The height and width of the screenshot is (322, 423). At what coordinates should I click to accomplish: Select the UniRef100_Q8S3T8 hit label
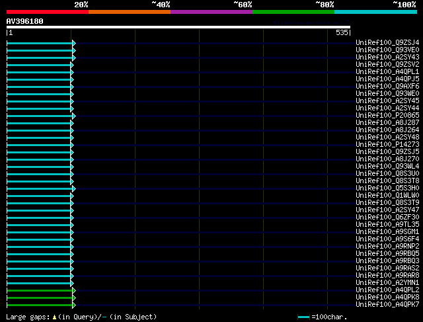[x=387, y=181]
